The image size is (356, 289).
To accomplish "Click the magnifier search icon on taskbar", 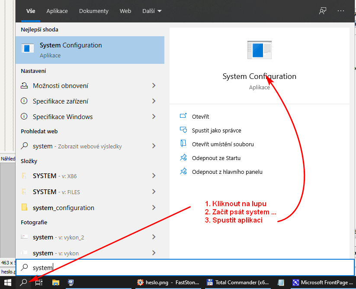I will click(x=24, y=283).
